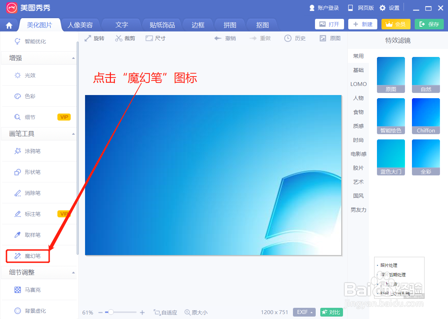This screenshot has height=319, width=448.
Task: Select 电影感 filter category
Action: pyautogui.click(x=358, y=154)
